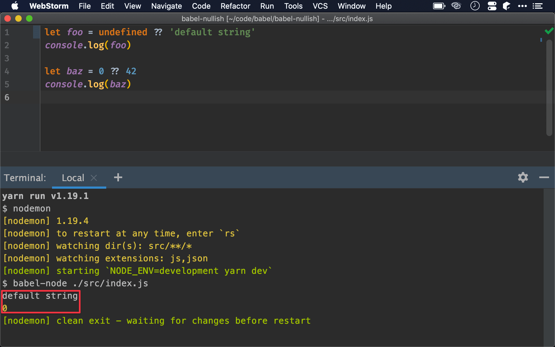
Task: Click the window title babel-nullish
Action: pyautogui.click(x=277, y=19)
